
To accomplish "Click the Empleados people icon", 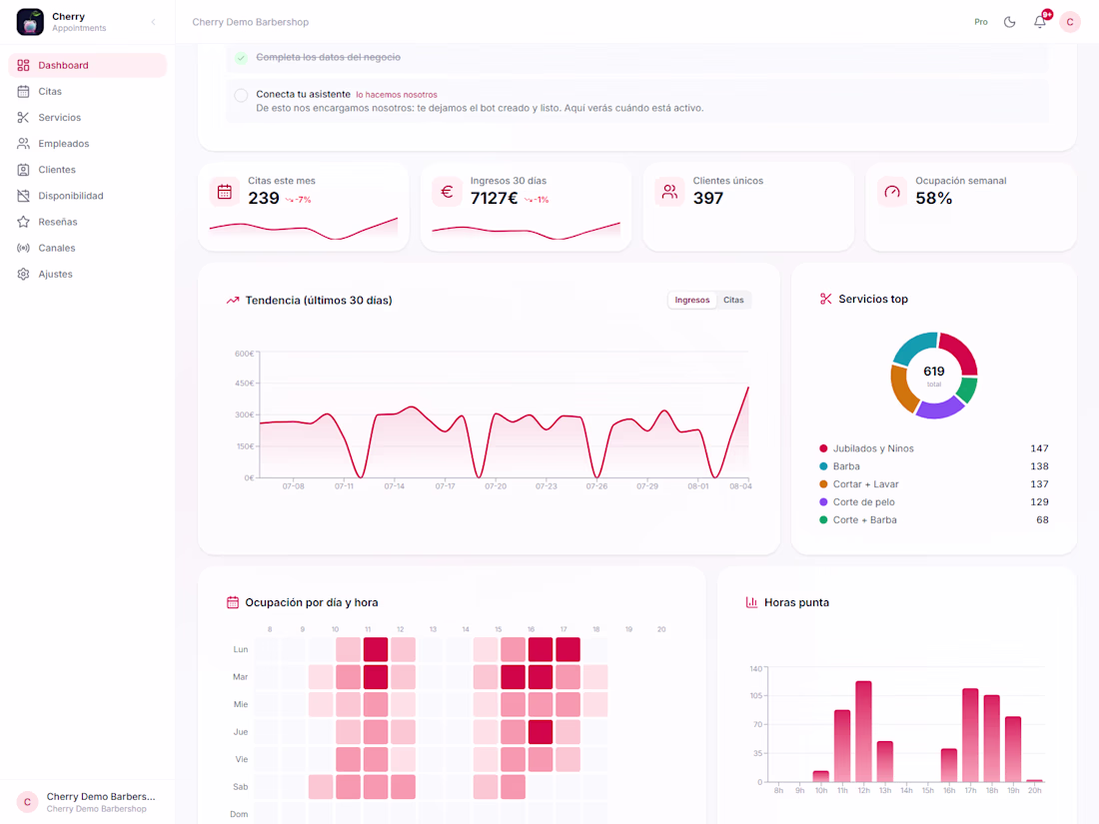I will [x=23, y=144].
